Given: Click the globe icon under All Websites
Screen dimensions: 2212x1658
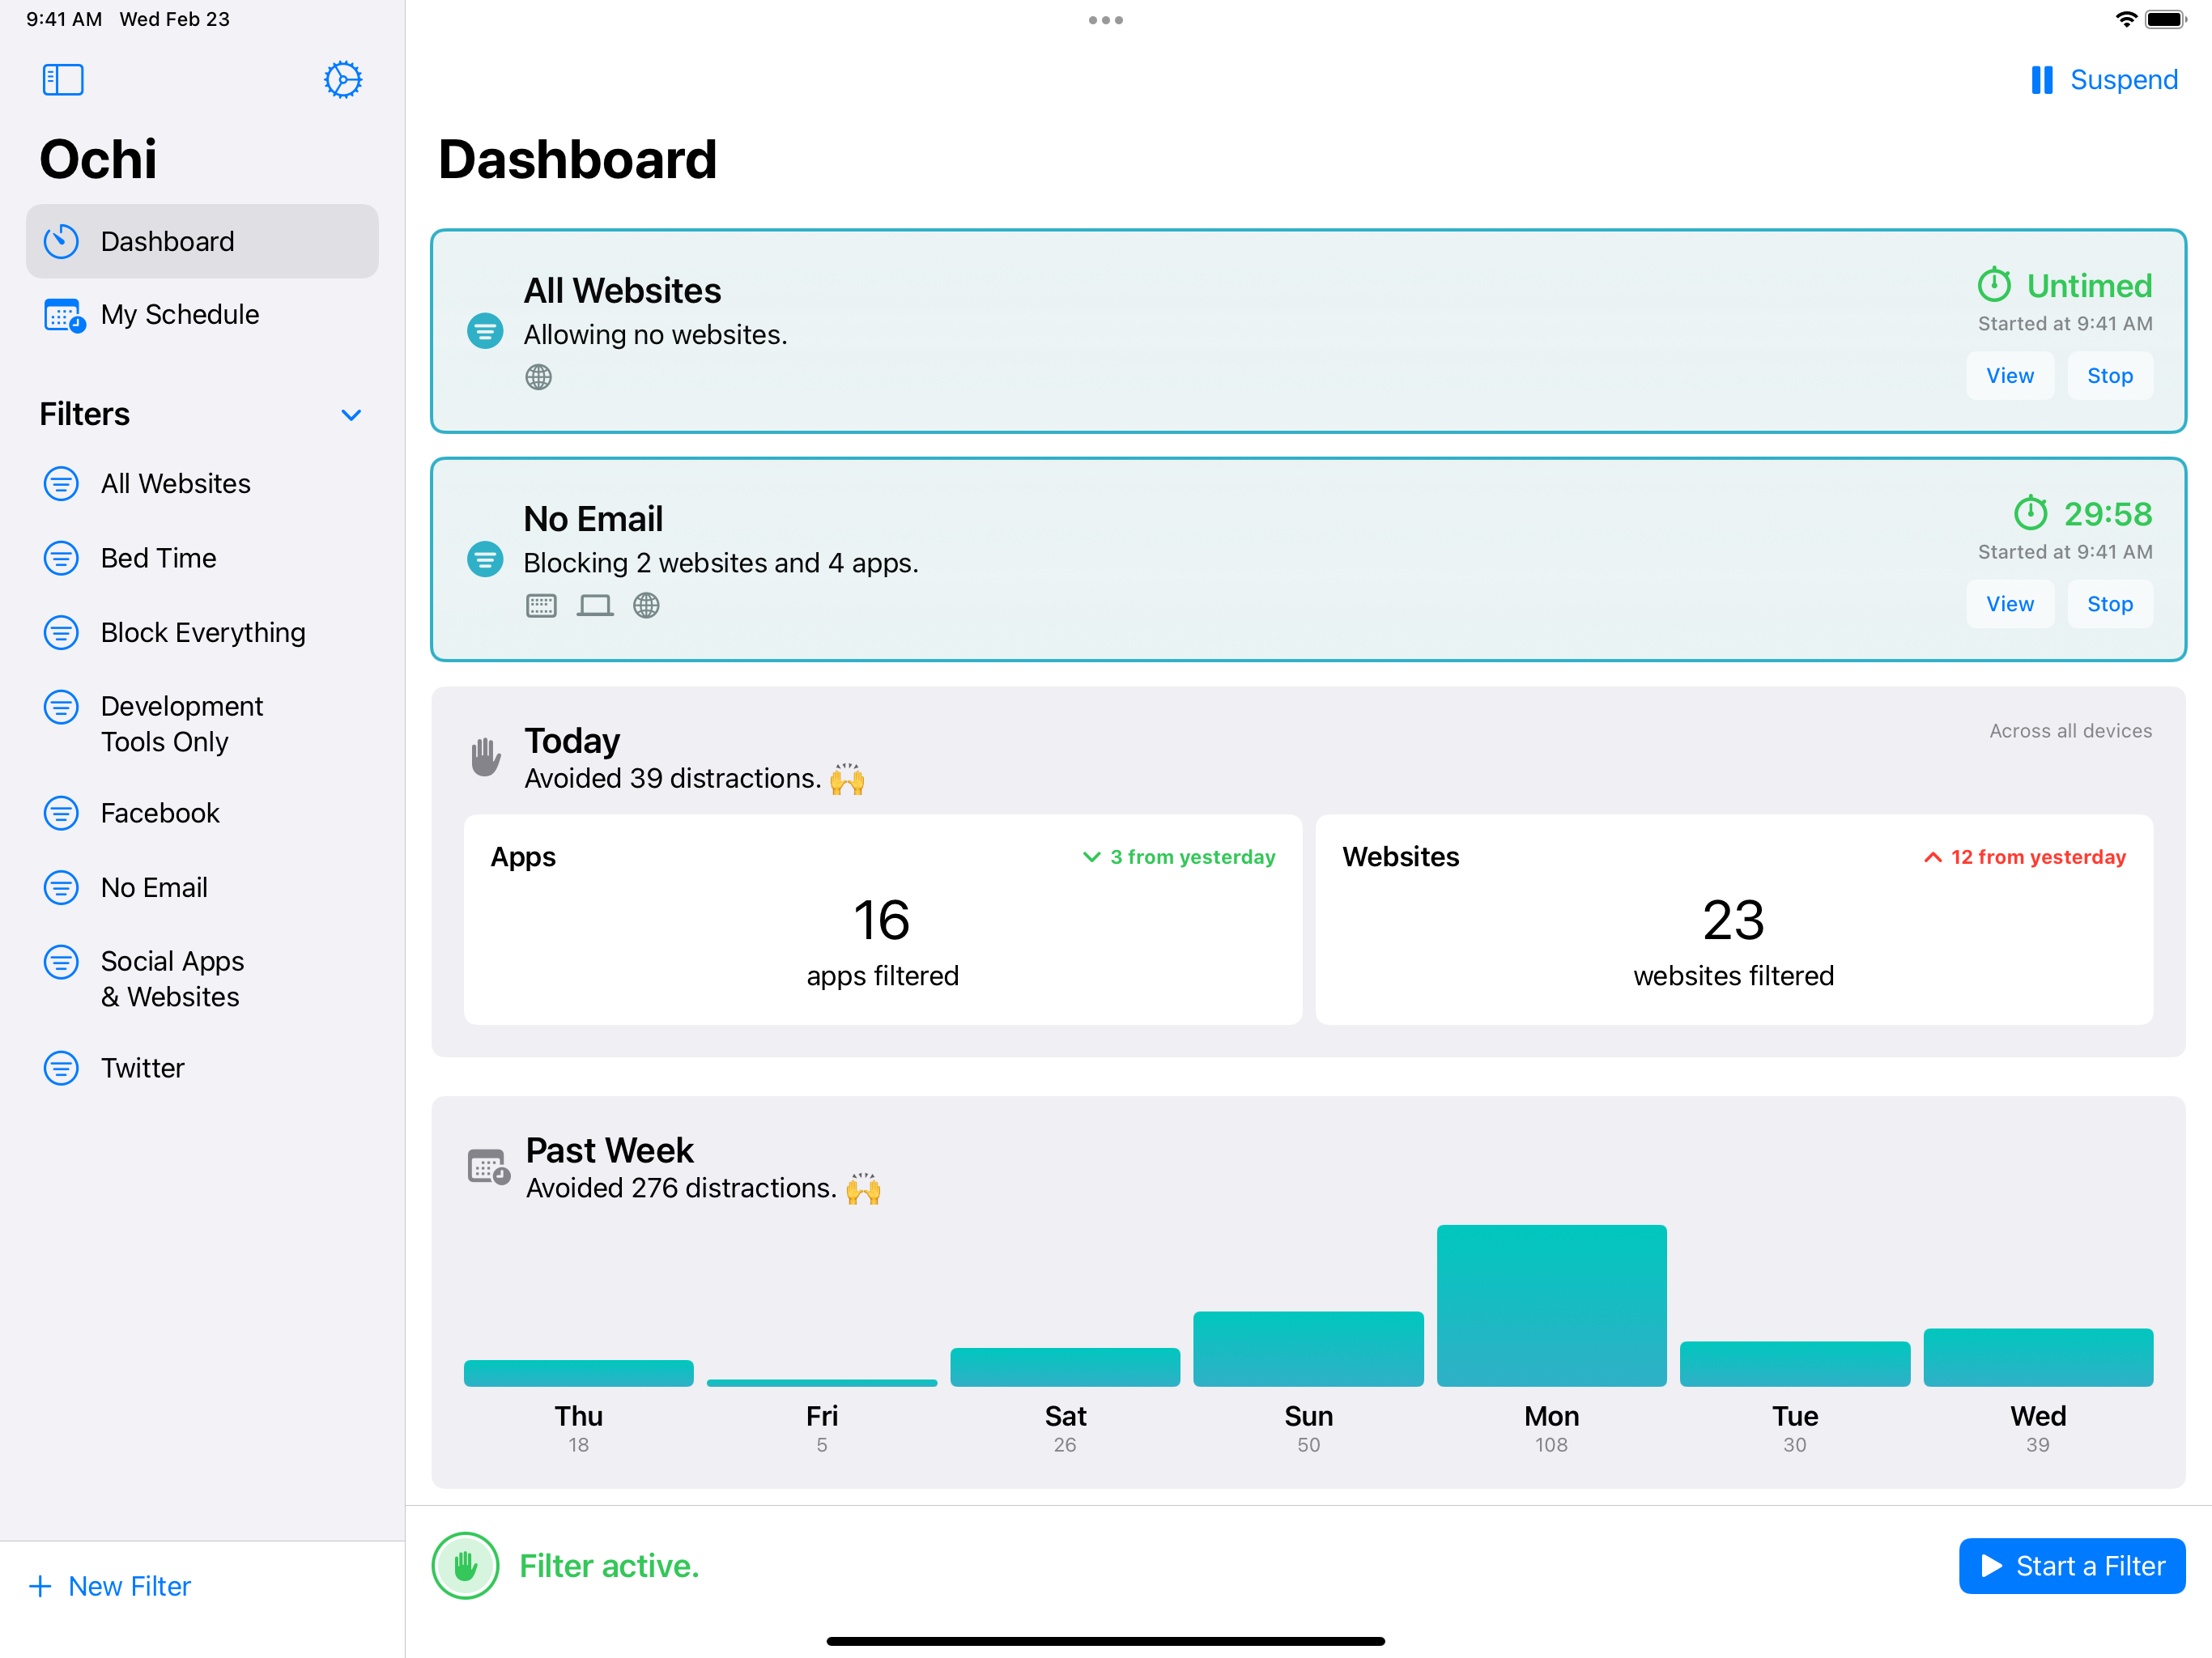Looking at the screenshot, I should (538, 377).
